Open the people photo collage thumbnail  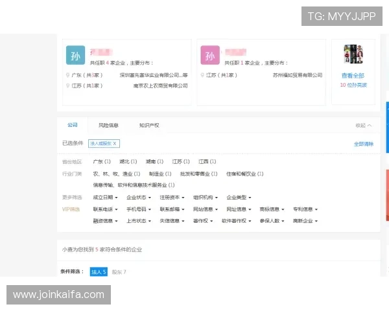point(353,54)
